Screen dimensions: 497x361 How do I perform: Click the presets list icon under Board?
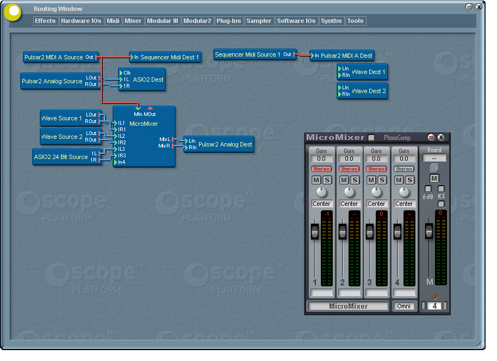[x=434, y=167]
